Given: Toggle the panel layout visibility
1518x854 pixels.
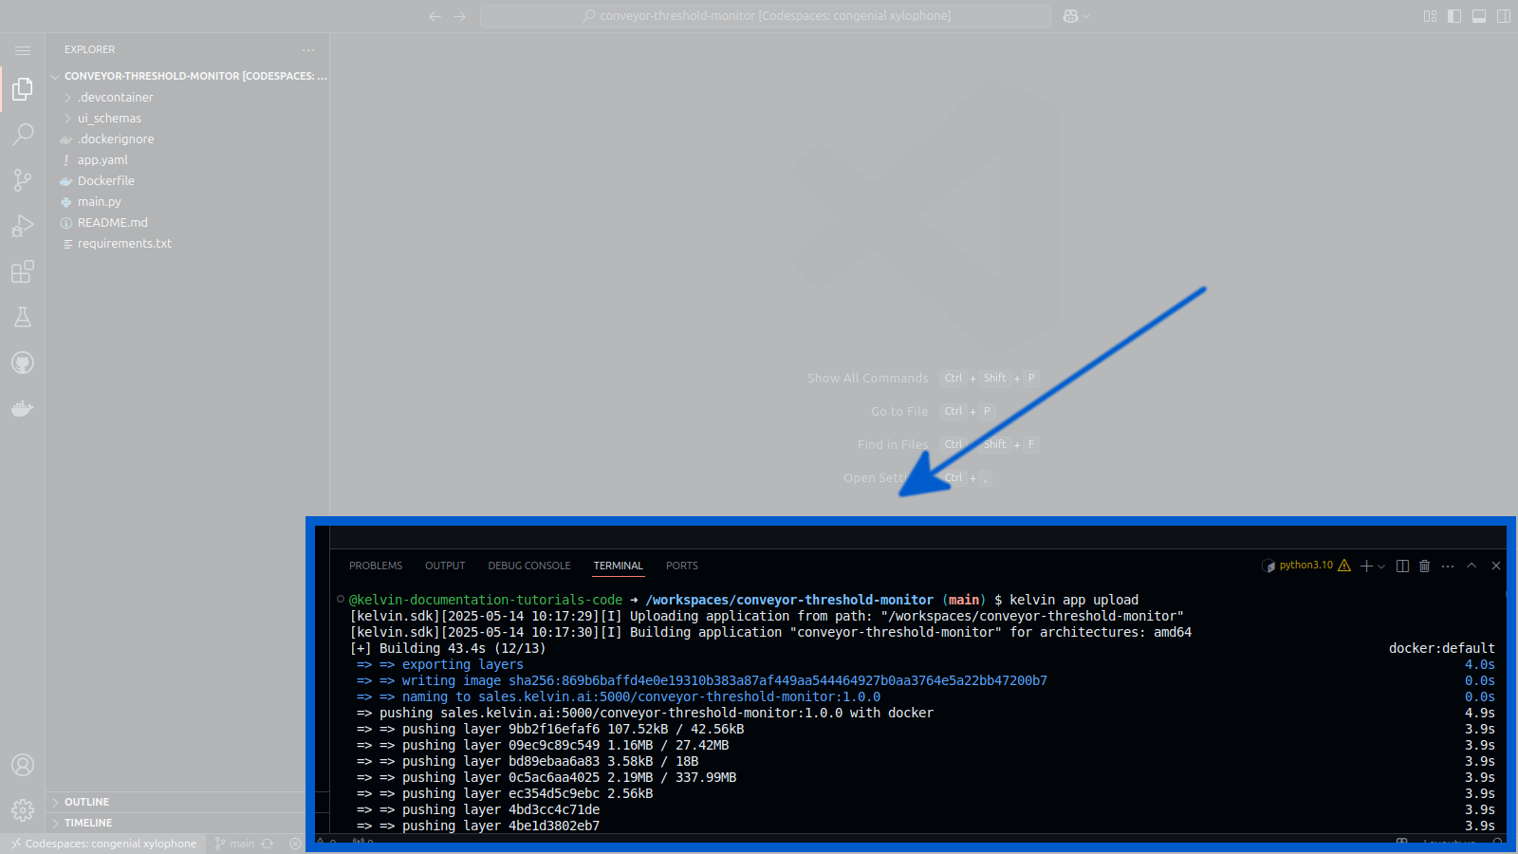Looking at the screenshot, I should click(1479, 15).
